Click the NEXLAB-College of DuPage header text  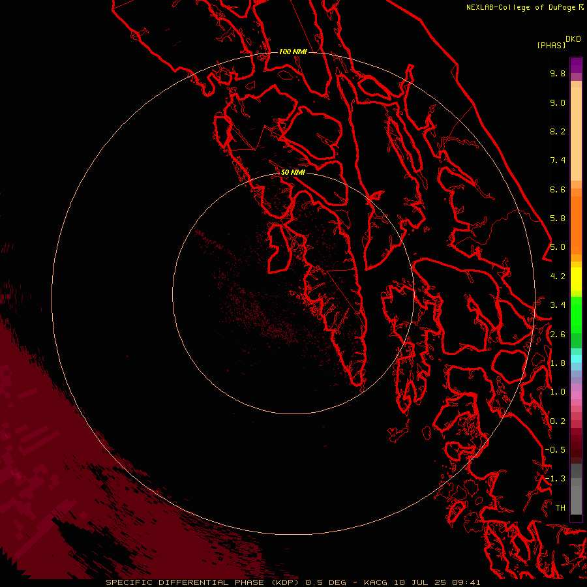click(521, 7)
